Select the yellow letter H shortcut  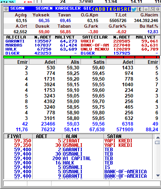118,9
